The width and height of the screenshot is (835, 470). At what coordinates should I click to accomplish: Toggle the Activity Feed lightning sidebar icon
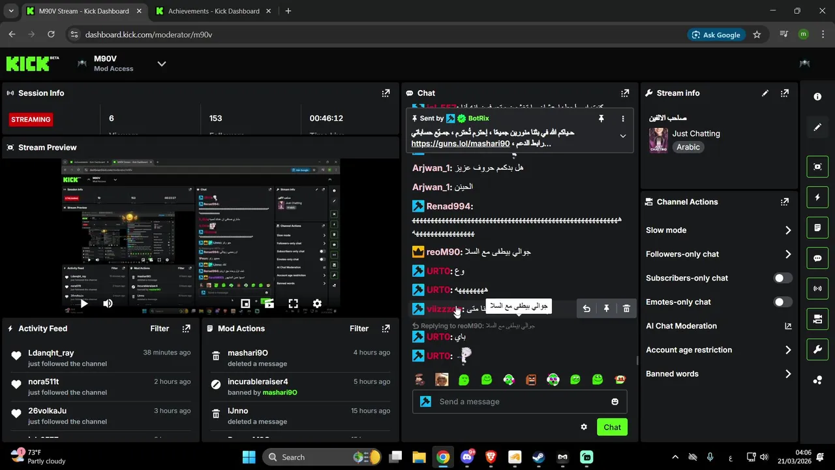click(817, 197)
